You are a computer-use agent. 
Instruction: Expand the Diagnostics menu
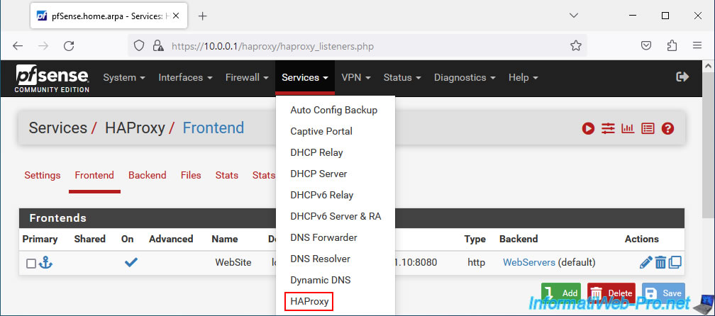tap(465, 77)
